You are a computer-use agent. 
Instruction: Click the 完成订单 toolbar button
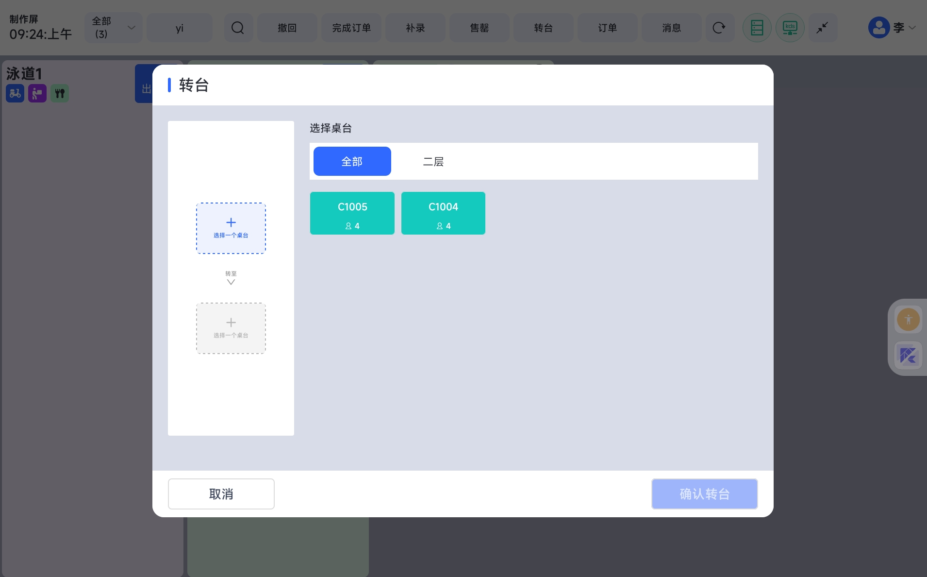click(351, 28)
